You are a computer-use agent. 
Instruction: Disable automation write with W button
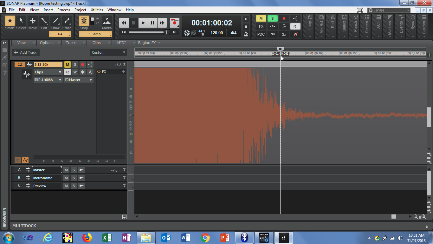pyautogui.click(x=295, y=34)
